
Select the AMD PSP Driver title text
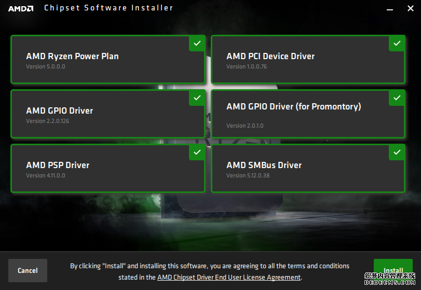click(58, 165)
